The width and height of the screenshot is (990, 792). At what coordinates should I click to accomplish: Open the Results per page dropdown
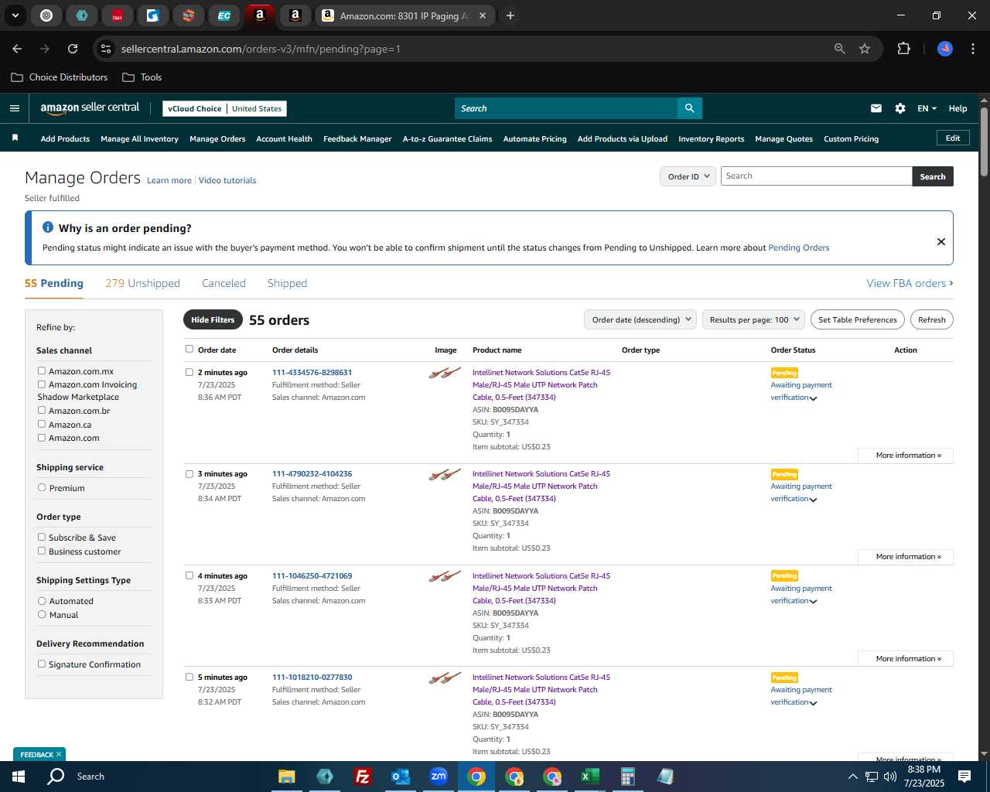[x=754, y=319]
